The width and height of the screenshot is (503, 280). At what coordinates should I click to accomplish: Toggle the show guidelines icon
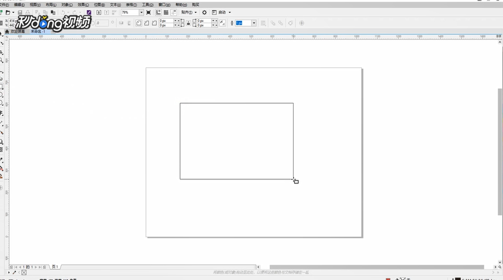point(174,12)
